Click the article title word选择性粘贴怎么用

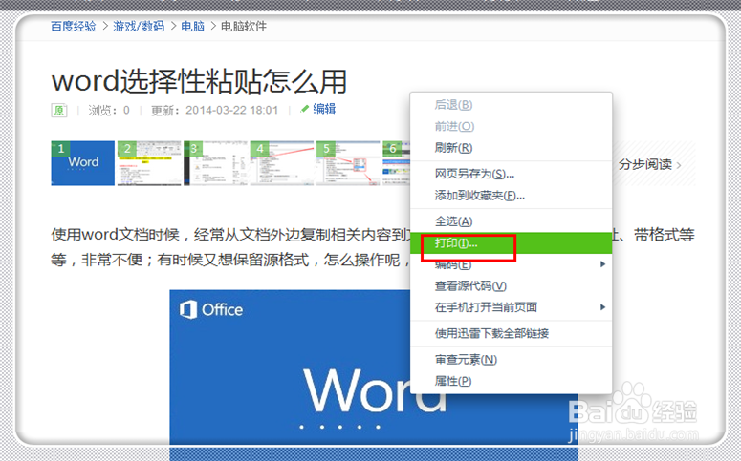click(200, 81)
